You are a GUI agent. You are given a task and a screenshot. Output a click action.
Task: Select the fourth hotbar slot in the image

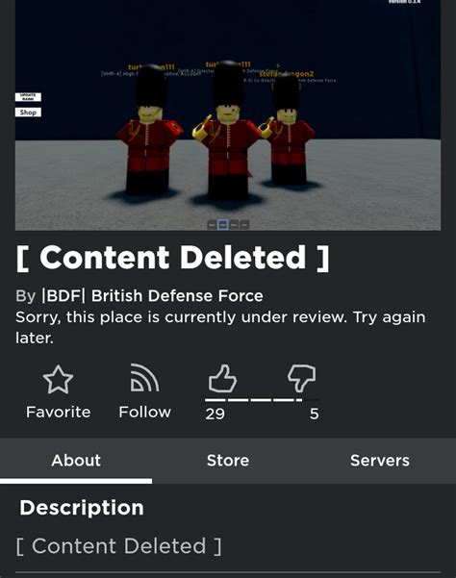pyautogui.click(x=244, y=224)
